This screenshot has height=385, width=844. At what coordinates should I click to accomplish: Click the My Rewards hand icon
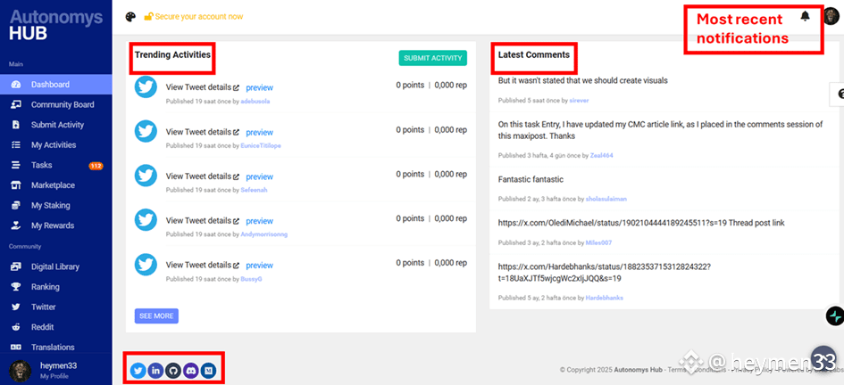pos(15,225)
